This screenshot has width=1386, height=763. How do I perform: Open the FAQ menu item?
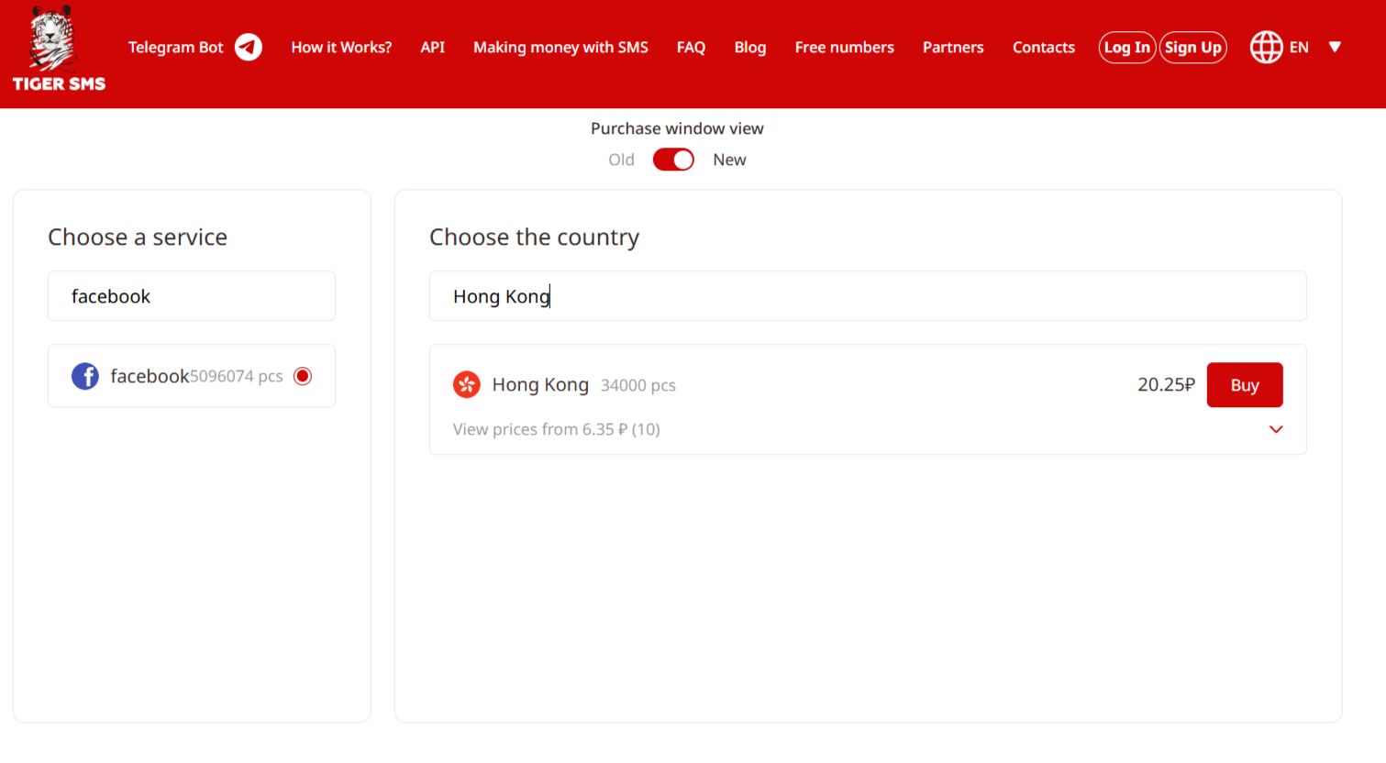click(691, 47)
